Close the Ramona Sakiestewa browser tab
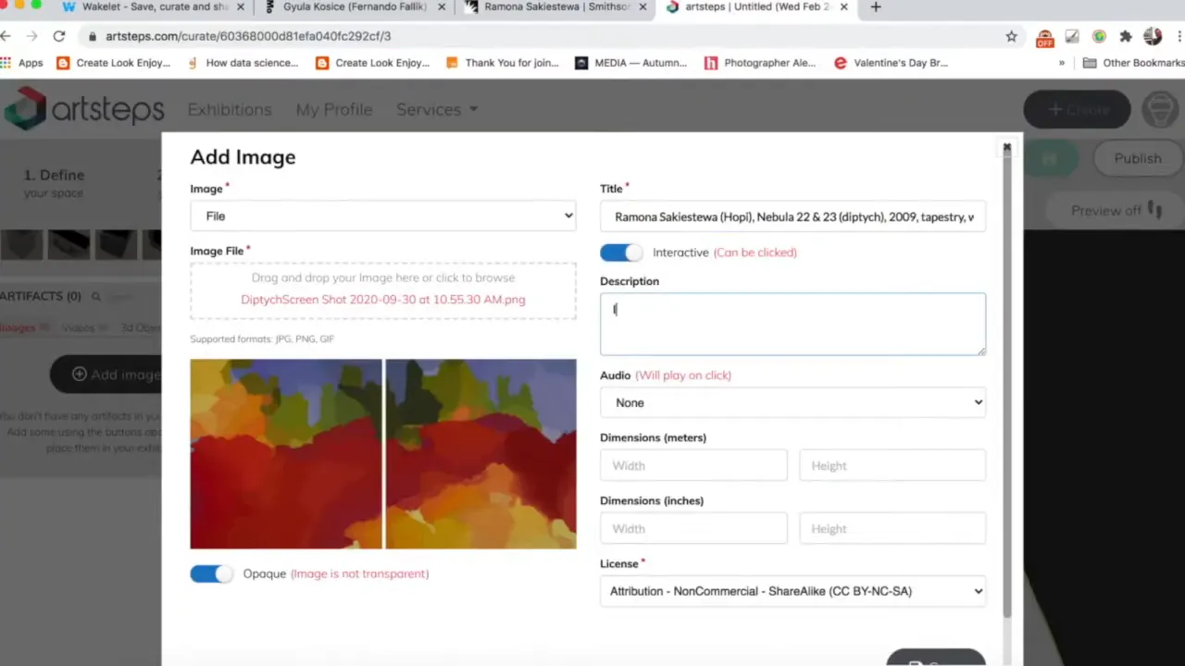The image size is (1185, 666). 643,6
